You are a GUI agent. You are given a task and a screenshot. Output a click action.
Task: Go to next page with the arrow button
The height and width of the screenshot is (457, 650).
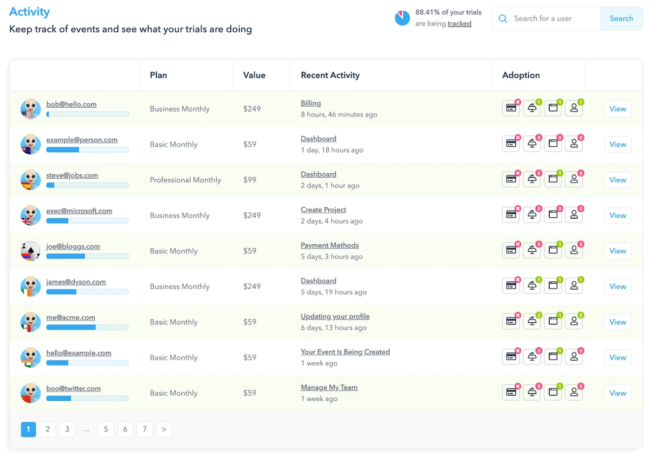coord(164,429)
